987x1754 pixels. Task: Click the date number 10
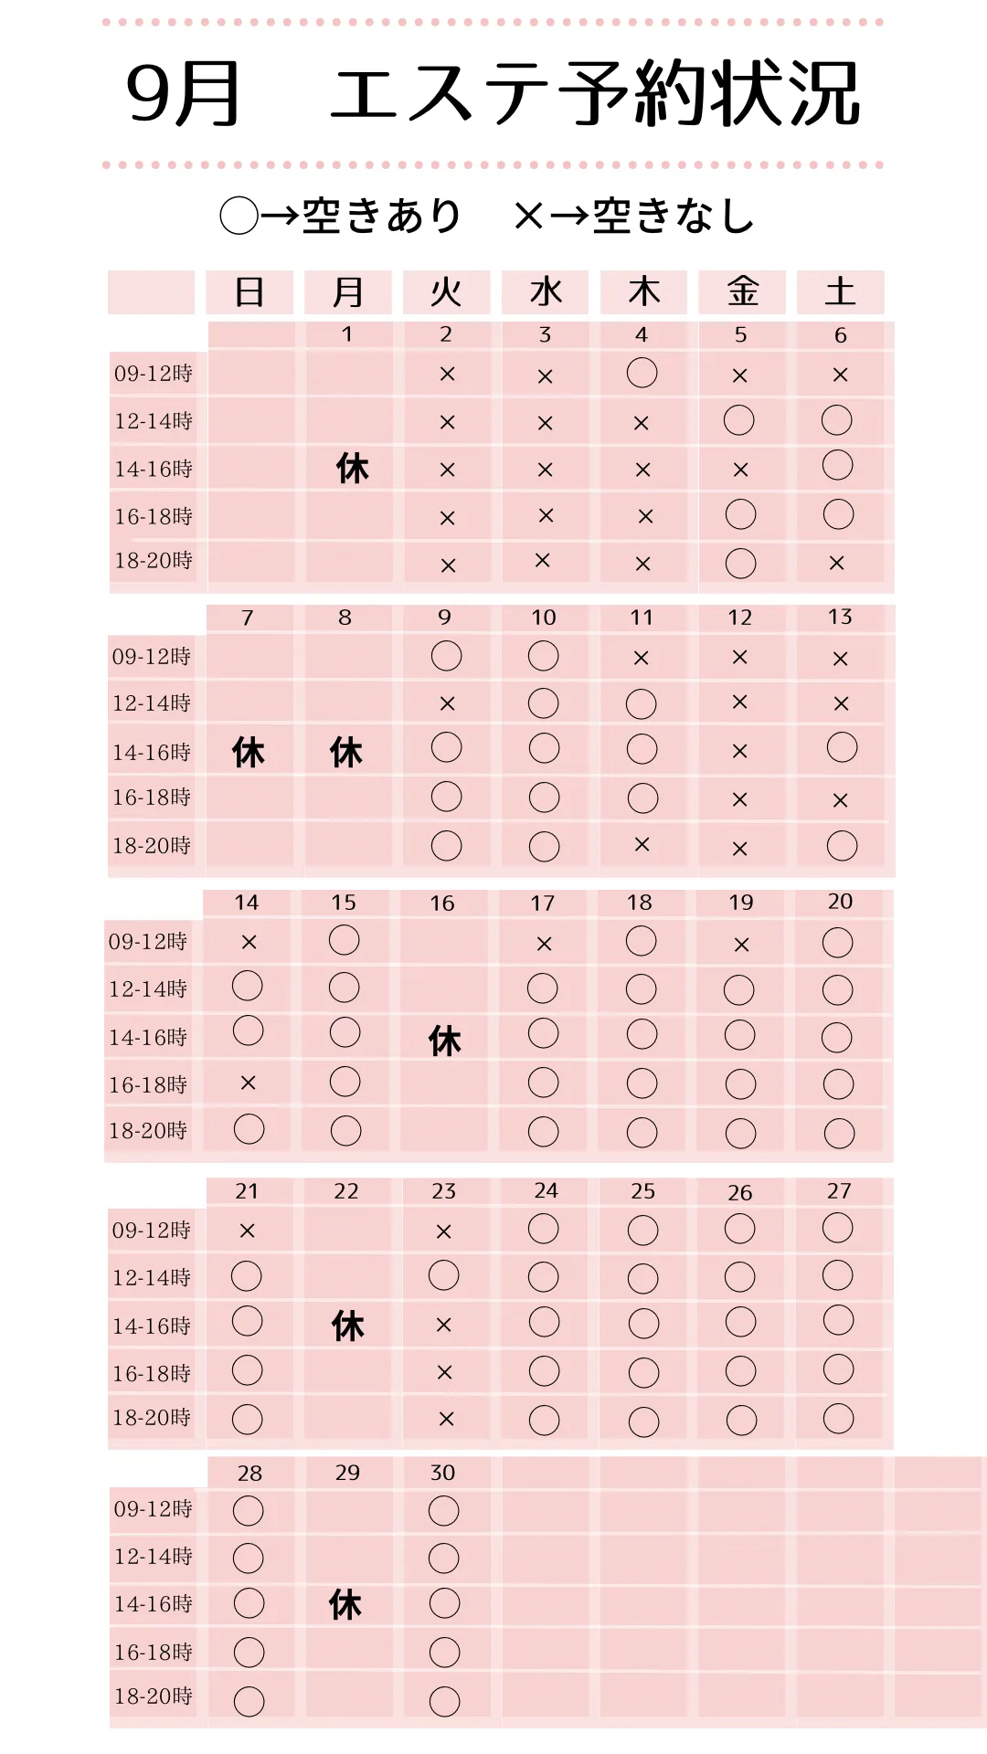544,618
